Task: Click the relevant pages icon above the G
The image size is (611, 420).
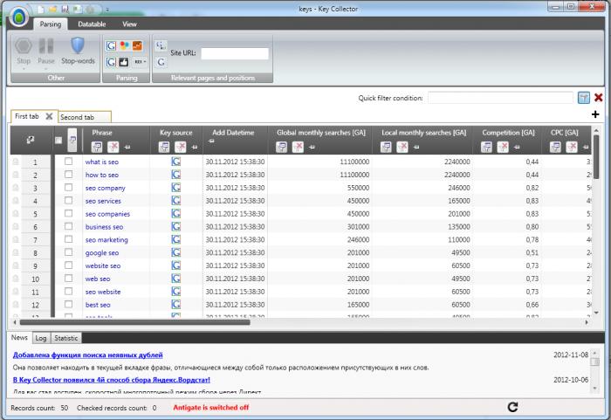Action: 161,46
